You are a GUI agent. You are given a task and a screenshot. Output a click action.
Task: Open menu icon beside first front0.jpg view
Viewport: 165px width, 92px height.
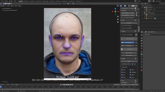tap(136, 42)
